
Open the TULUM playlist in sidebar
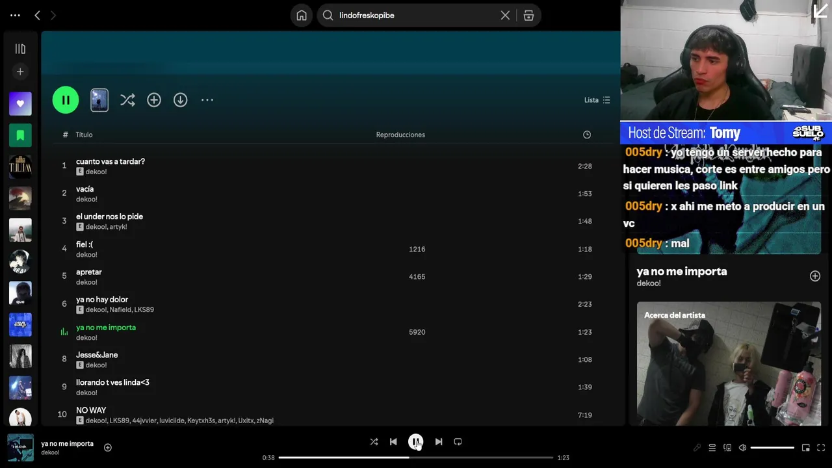20,167
